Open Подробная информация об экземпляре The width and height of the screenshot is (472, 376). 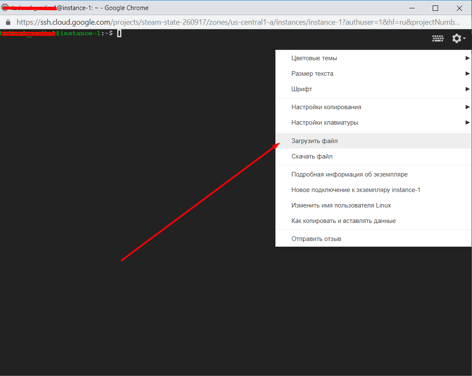pos(373,174)
